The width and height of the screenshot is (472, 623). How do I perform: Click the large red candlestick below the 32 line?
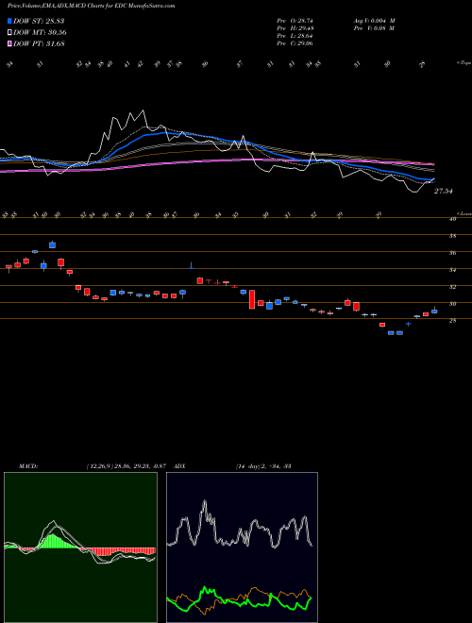pyautogui.click(x=252, y=299)
